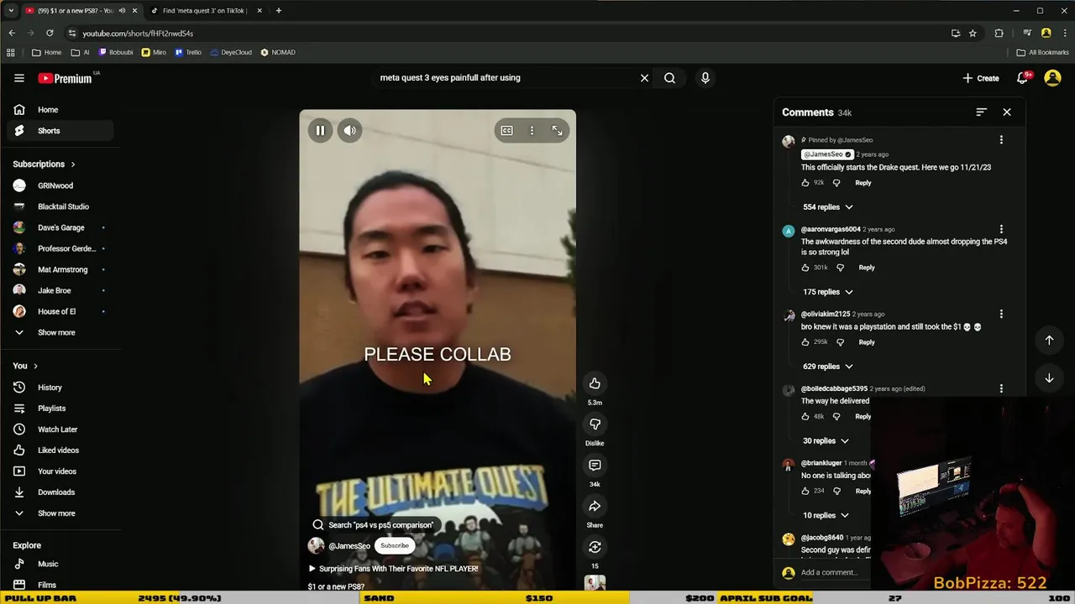This screenshot has height=604, width=1075.
Task: Search with your voice microphone
Action: click(x=705, y=78)
